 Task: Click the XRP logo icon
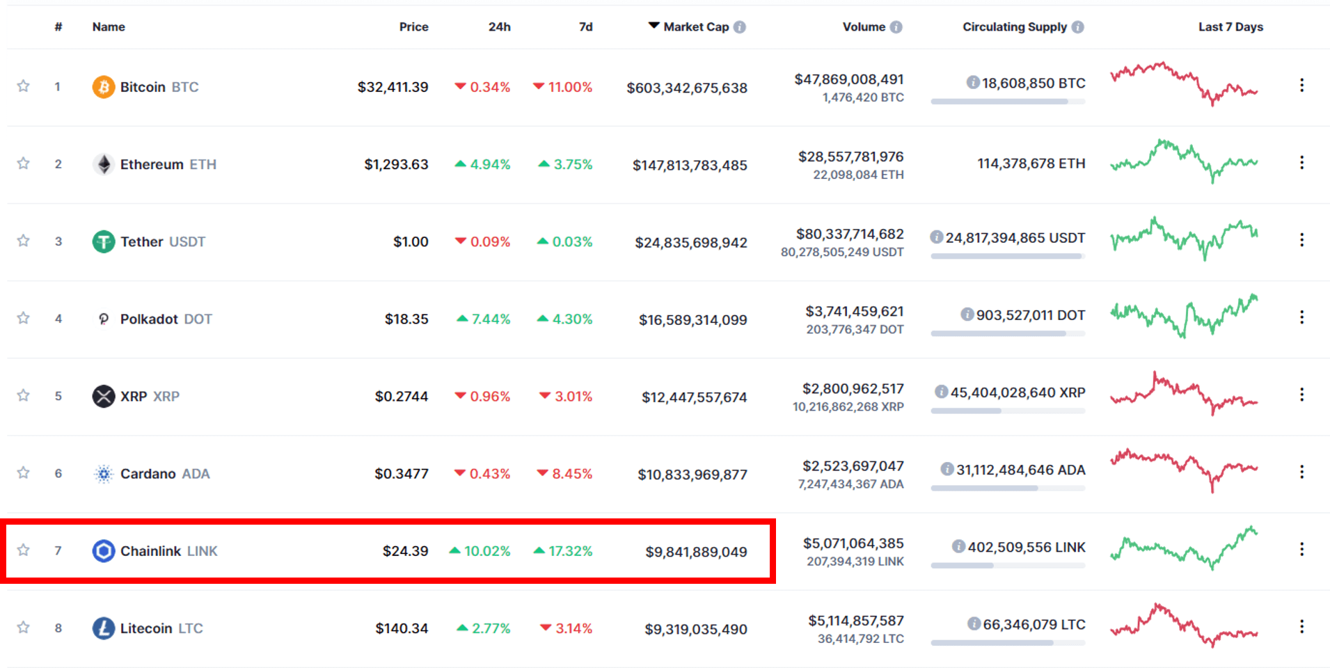(104, 396)
